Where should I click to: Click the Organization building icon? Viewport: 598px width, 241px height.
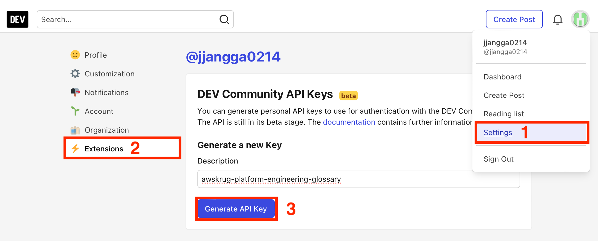tap(75, 130)
